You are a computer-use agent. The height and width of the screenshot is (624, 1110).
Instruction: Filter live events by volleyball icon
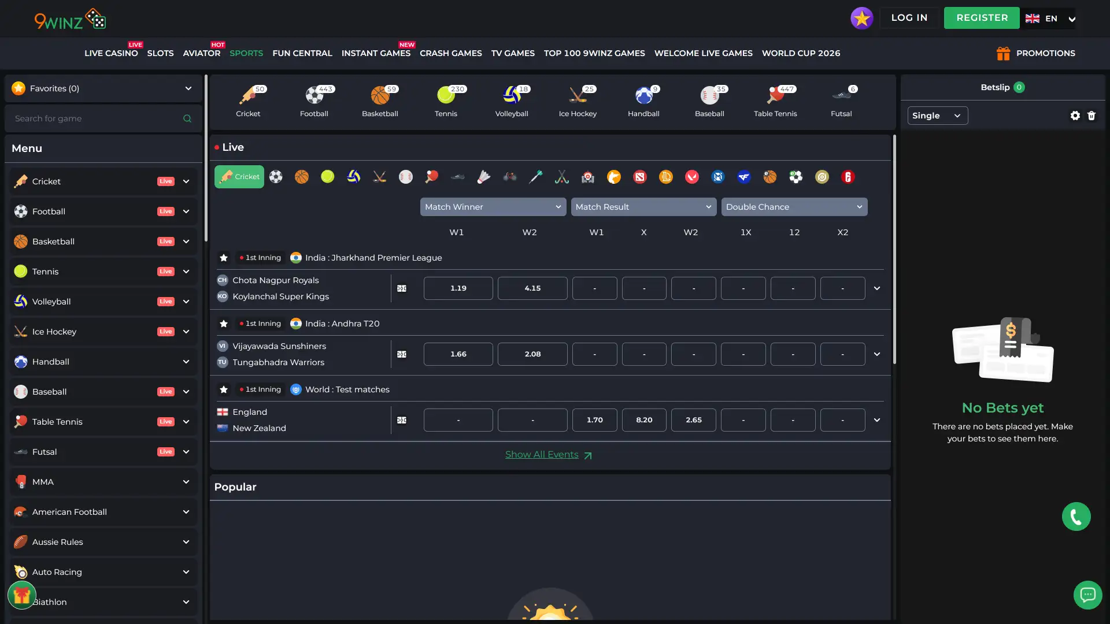point(354,177)
